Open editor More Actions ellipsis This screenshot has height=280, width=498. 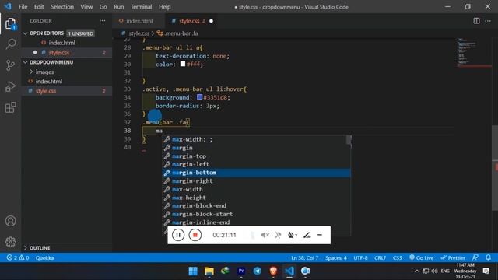pos(488,21)
